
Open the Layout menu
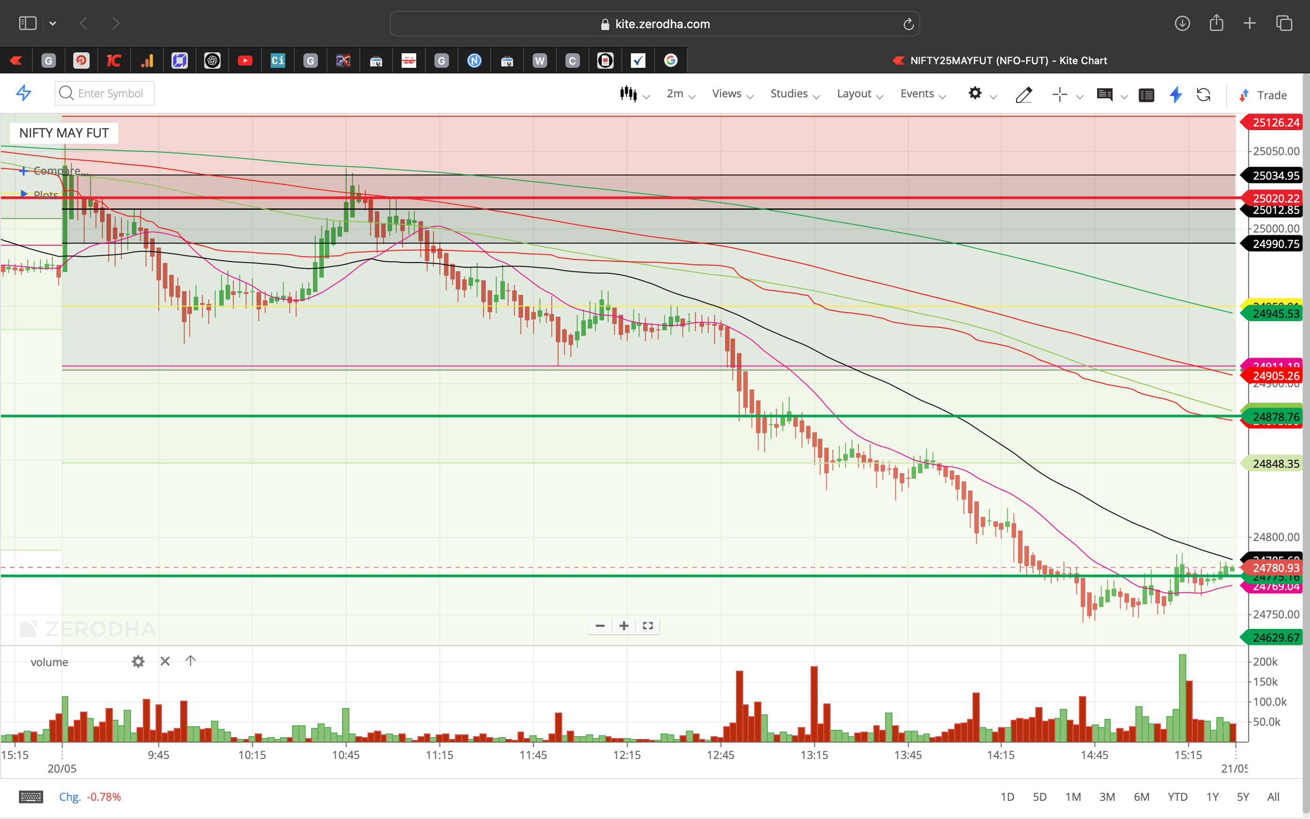pos(854,93)
